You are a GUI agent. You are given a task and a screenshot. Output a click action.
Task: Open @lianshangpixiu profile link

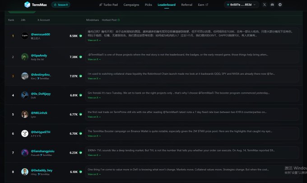[43, 151]
